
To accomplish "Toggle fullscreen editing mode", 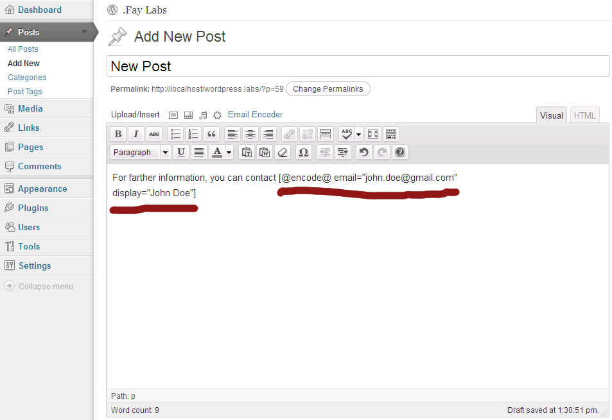I will pyautogui.click(x=373, y=135).
